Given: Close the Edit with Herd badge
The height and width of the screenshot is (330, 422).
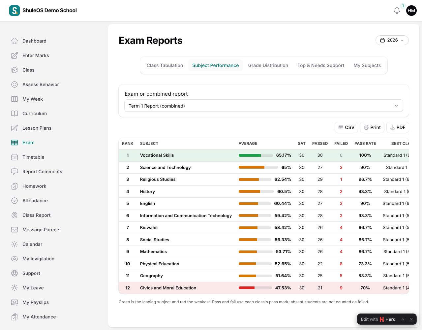Looking at the screenshot, I should coord(411,319).
